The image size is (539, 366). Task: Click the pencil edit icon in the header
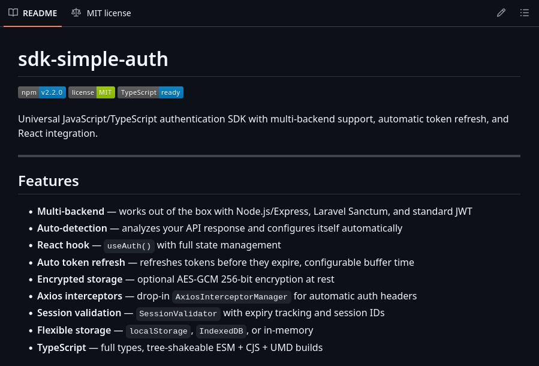[501, 13]
